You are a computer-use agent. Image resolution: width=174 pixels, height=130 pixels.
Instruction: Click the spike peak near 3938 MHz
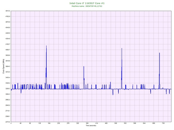(x=159, y=53)
